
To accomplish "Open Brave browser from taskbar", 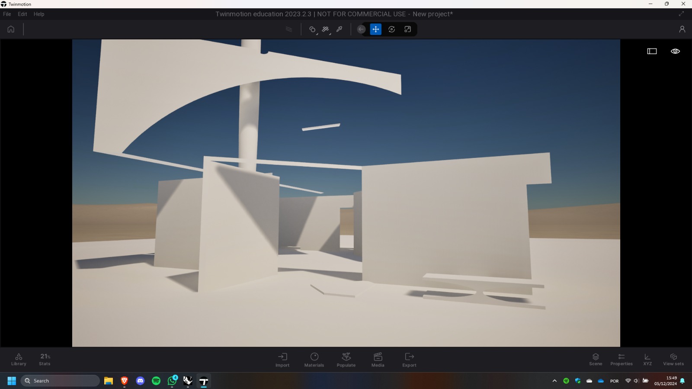I will tap(125, 381).
